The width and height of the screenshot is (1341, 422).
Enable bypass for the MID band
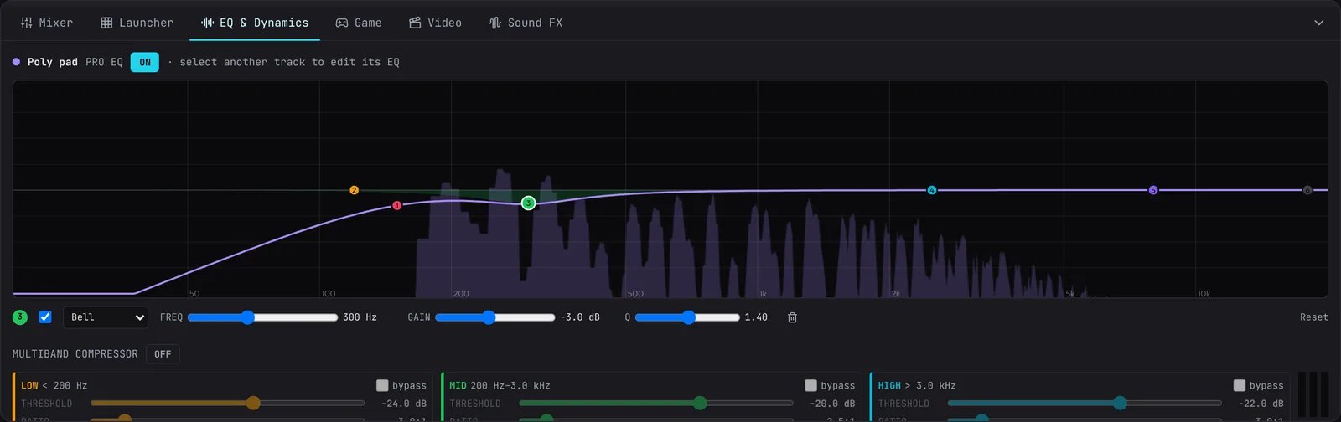pos(810,385)
